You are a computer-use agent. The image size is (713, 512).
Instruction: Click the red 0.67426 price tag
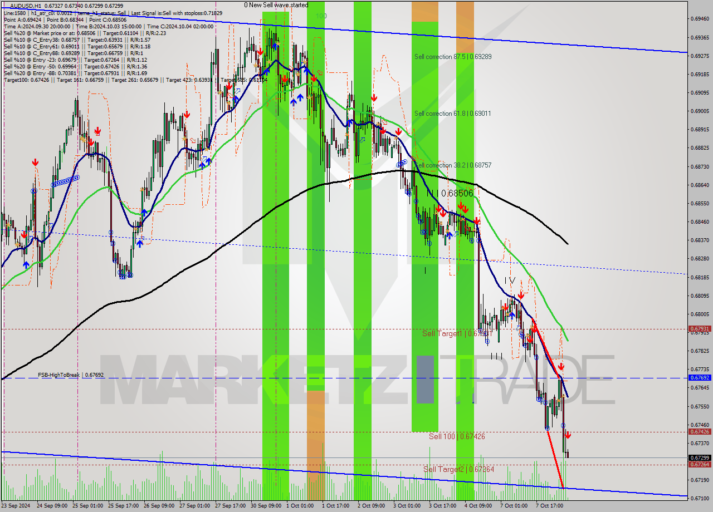point(700,432)
